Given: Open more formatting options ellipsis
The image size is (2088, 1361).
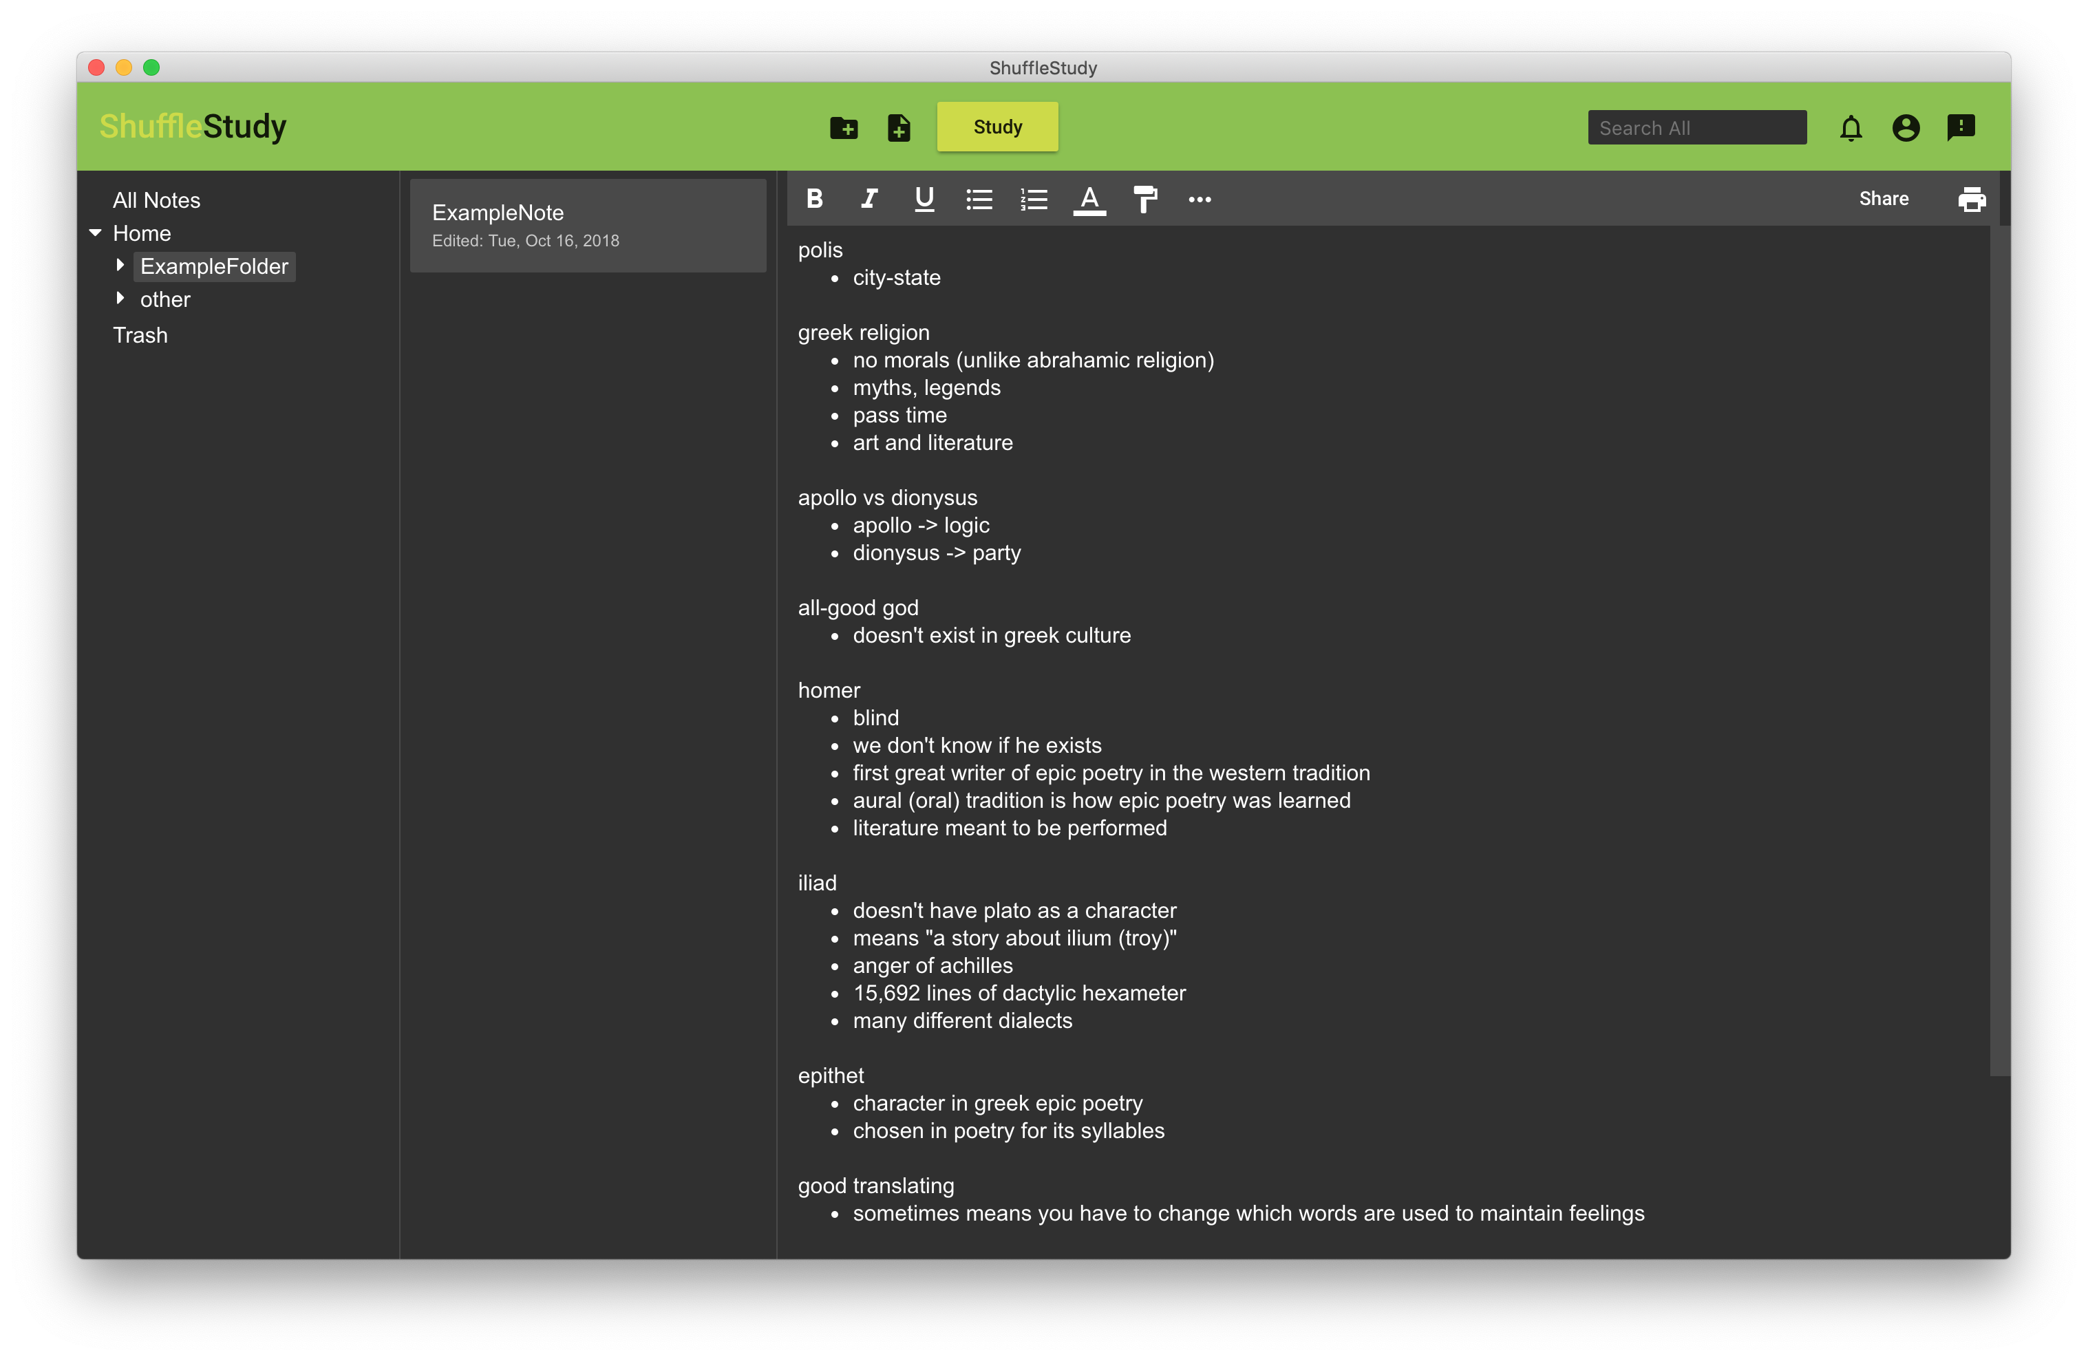Looking at the screenshot, I should 1200,200.
